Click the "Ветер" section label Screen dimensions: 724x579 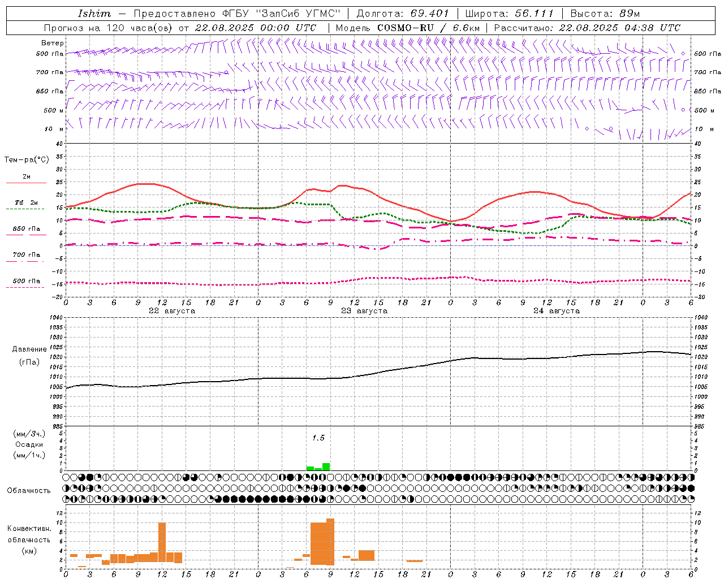point(53,43)
